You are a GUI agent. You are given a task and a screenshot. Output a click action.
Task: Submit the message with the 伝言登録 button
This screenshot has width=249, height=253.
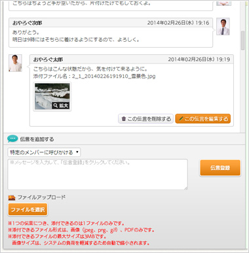220,167
